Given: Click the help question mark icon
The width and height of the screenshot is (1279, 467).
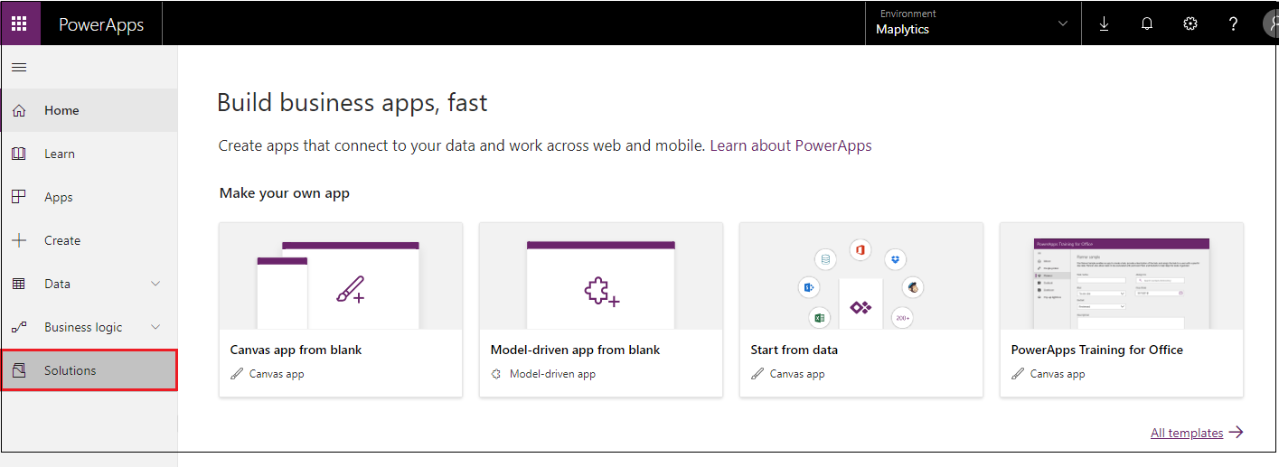Looking at the screenshot, I should click(x=1233, y=24).
